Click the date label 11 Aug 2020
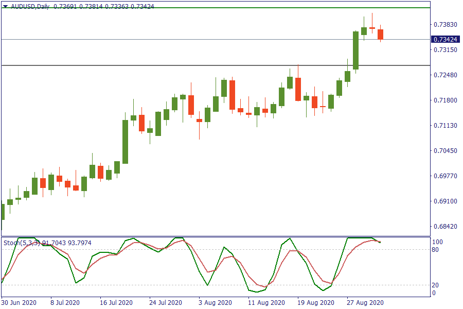The height and width of the screenshot is (309, 463). (x=266, y=303)
